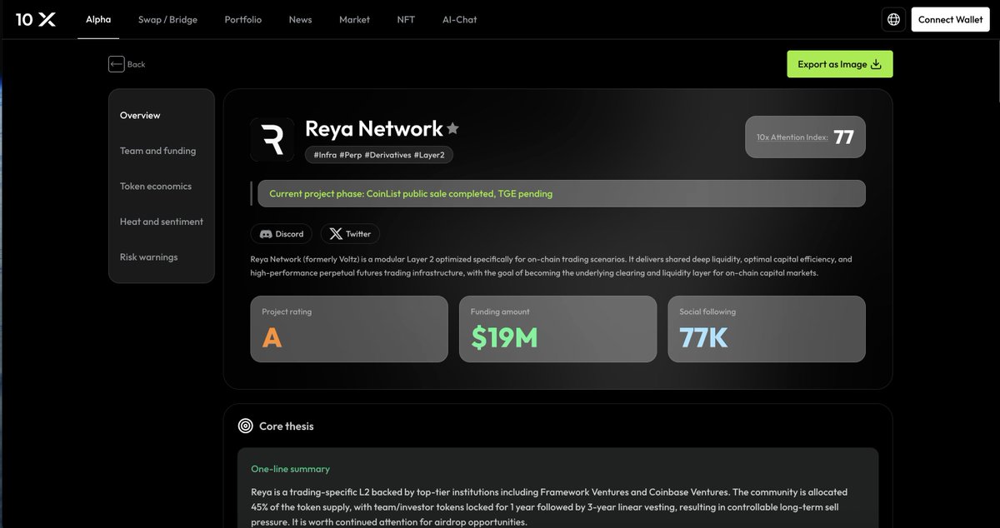Click Export as Image button
The image size is (1000, 528).
click(839, 64)
